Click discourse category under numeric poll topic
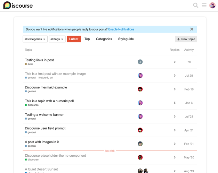The height and width of the screenshot is (173, 218). tap(32, 105)
